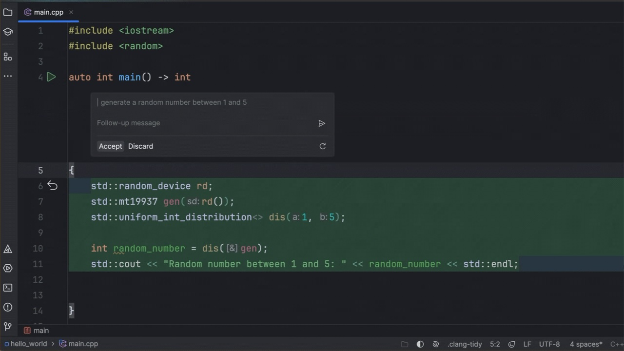
Task: Accept the generated code
Action: coord(110,146)
